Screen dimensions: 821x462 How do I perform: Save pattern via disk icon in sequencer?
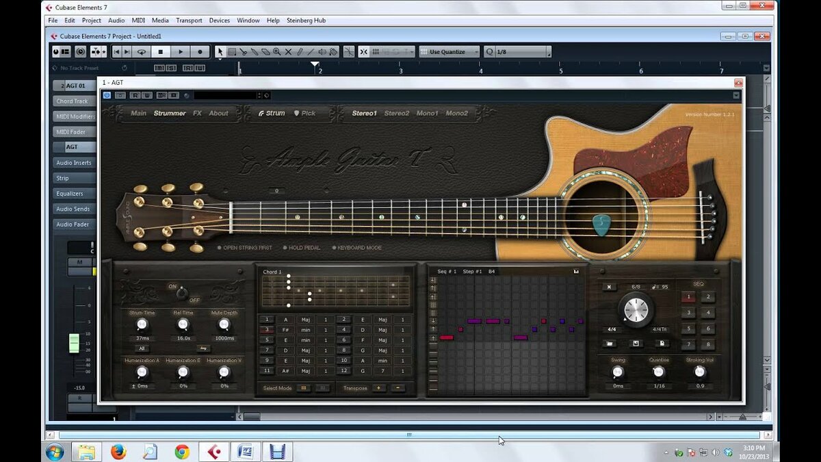click(x=636, y=344)
